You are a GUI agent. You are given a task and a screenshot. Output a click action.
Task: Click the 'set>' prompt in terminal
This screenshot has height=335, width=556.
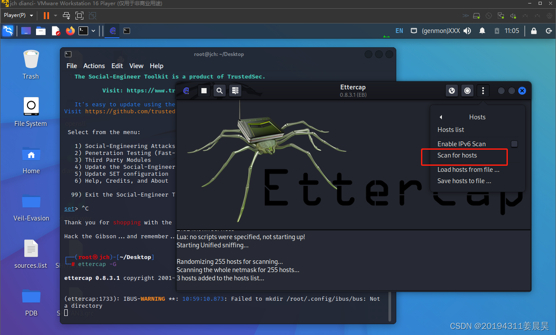click(71, 209)
